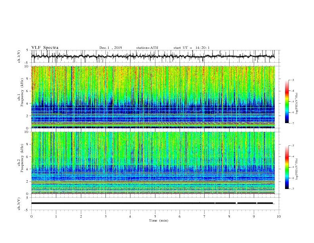The height and width of the screenshot is (243, 314).
Task: Click the 'VLF Spectra' title text
Action: (x=45, y=48)
